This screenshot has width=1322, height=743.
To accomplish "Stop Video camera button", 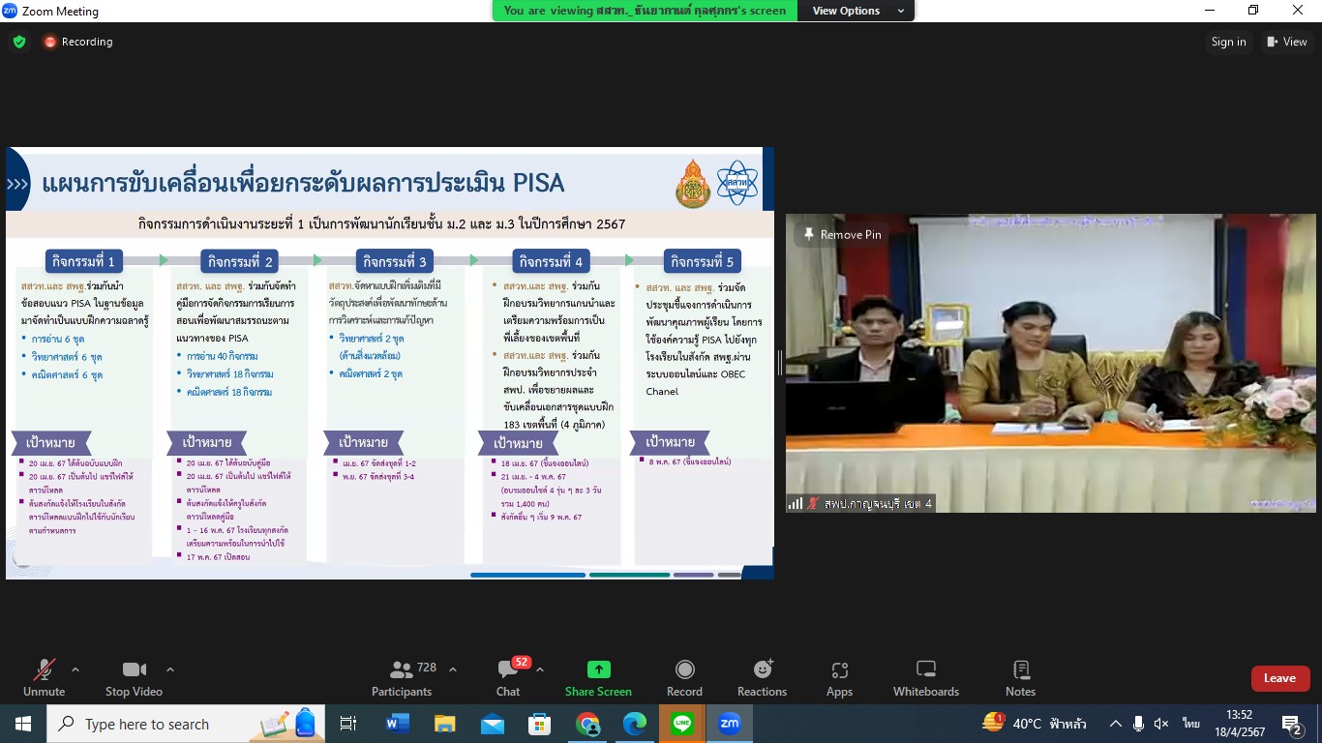I will (x=134, y=677).
